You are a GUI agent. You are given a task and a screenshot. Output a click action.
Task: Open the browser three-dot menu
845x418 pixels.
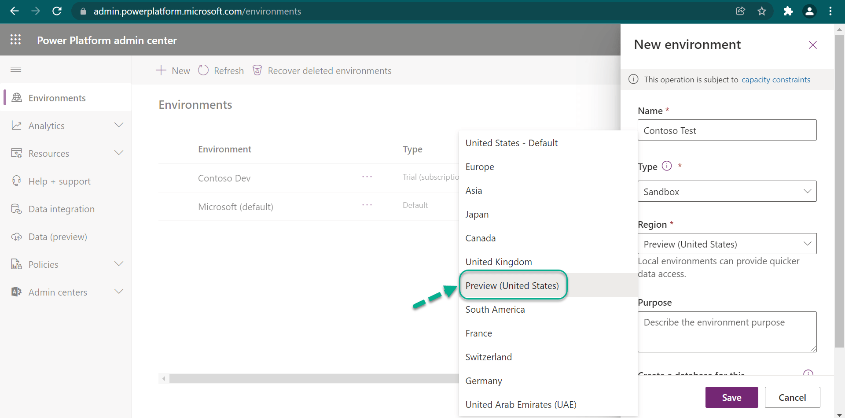(x=830, y=11)
